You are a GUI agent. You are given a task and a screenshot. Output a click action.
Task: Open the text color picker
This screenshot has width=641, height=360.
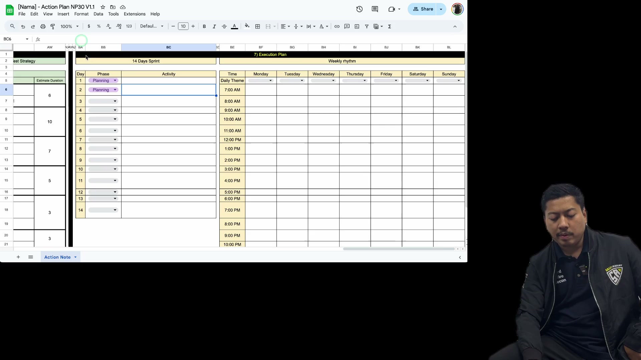click(234, 26)
